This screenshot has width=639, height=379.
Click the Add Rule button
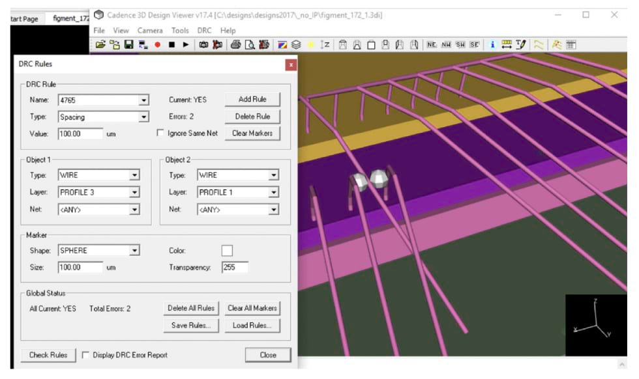point(252,100)
